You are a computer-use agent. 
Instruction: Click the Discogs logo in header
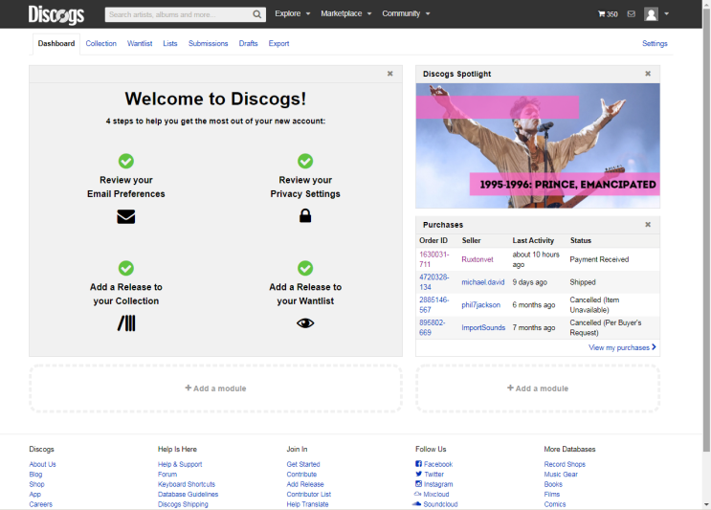click(56, 14)
